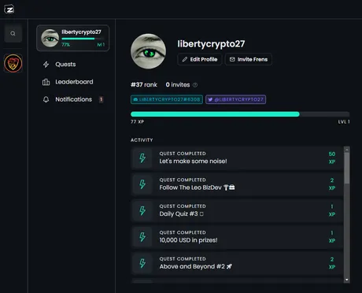Click the Twitter @LIBERTYCRYPTO27 tag
Viewport: 362px width, 293px height.
(x=235, y=99)
